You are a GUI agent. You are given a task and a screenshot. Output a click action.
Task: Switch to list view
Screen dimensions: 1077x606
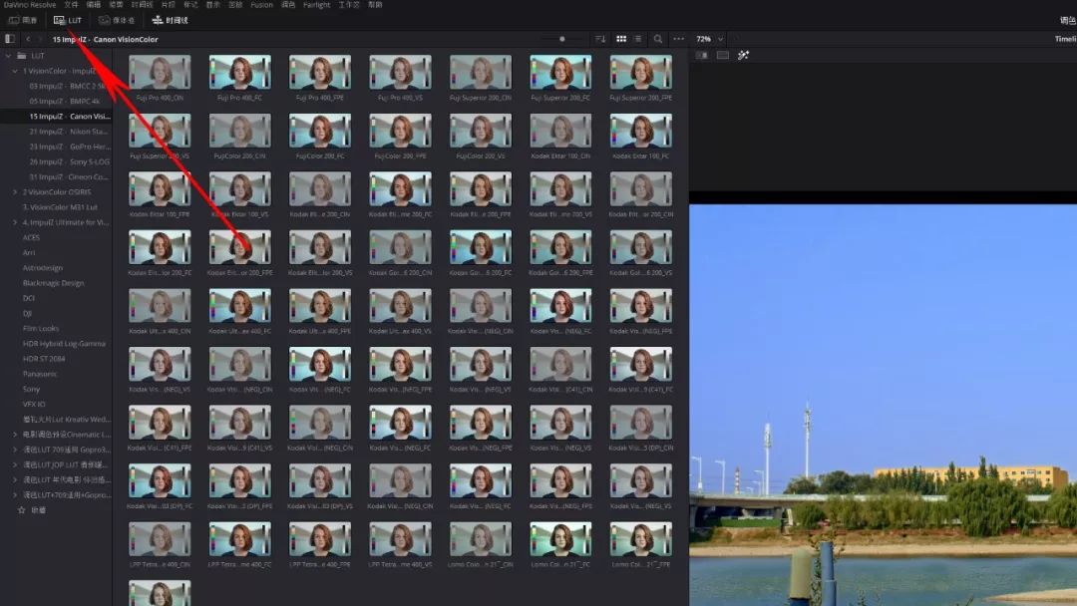tap(638, 39)
